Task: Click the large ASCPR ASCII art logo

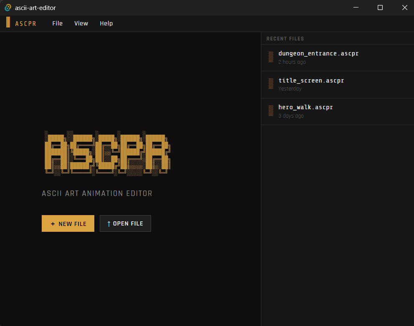Action: coord(107,153)
